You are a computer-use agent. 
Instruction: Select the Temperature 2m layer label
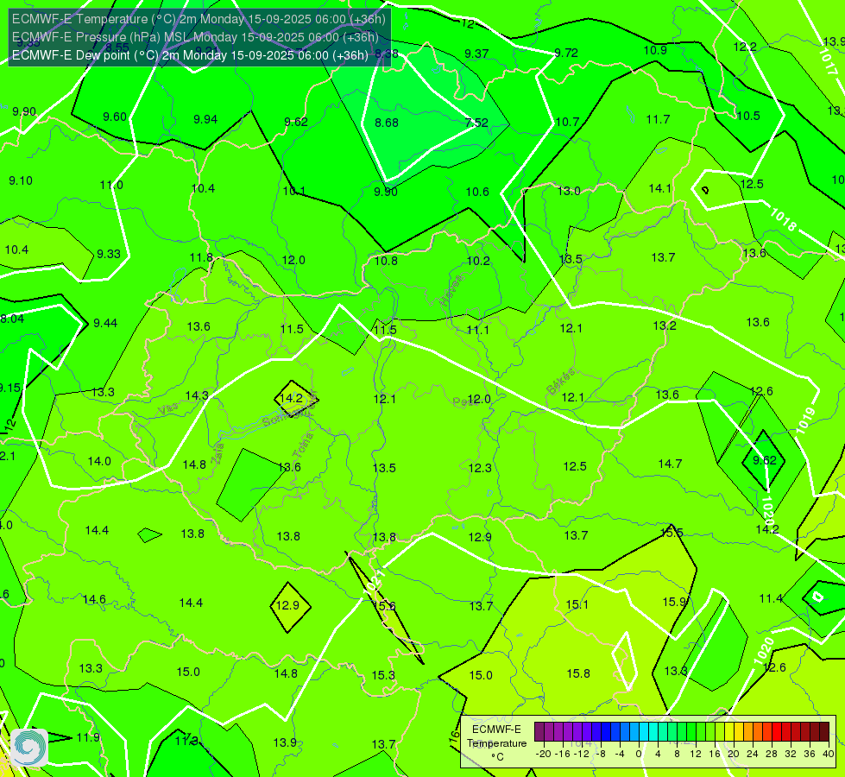tap(199, 19)
